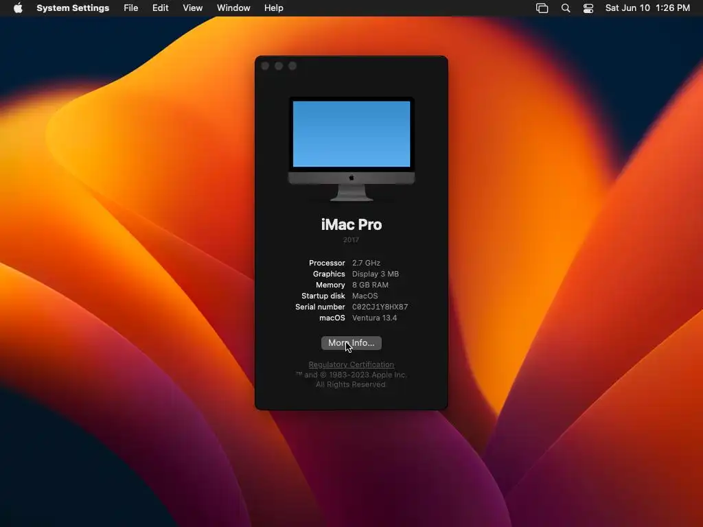Click the Spotlight search icon
This screenshot has width=703, height=527.
[566, 8]
